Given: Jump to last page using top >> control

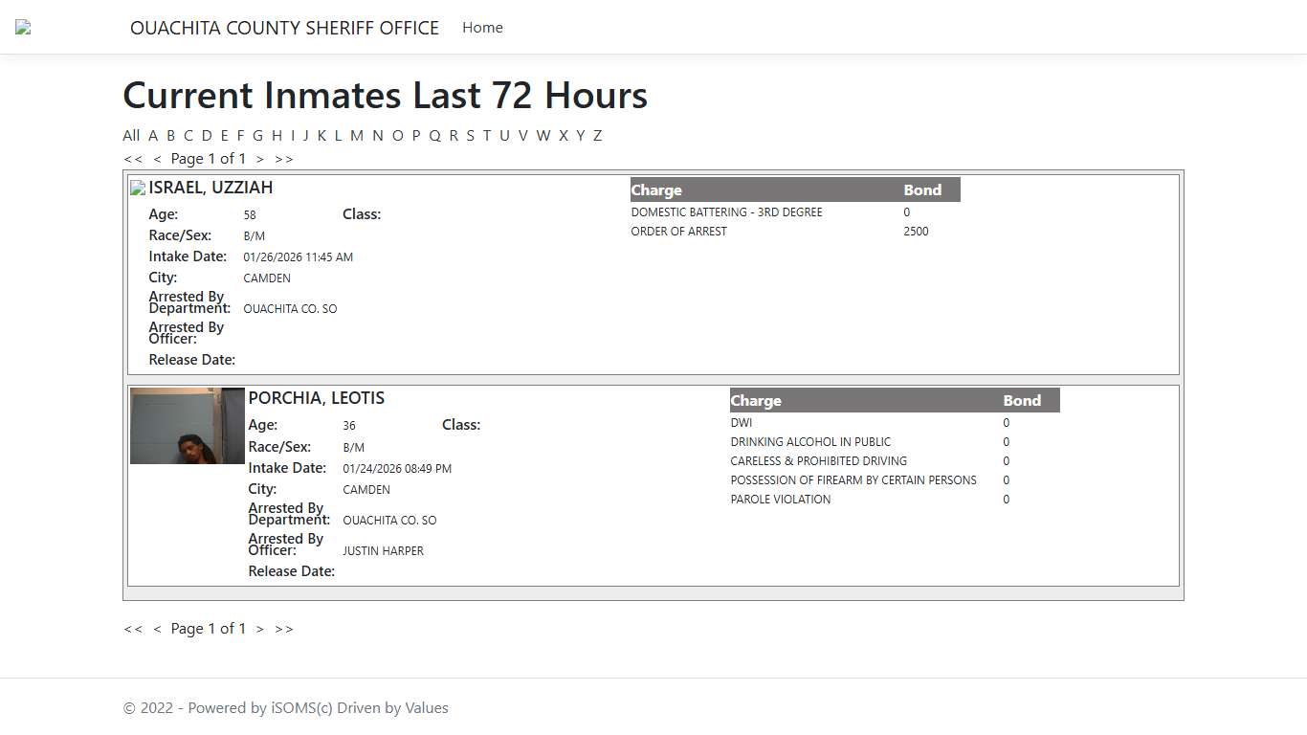Looking at the screenshot, I should click(284, 159).
